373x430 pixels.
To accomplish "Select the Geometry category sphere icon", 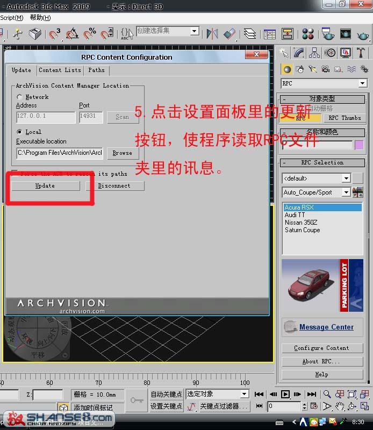I will tap(287, 69).
